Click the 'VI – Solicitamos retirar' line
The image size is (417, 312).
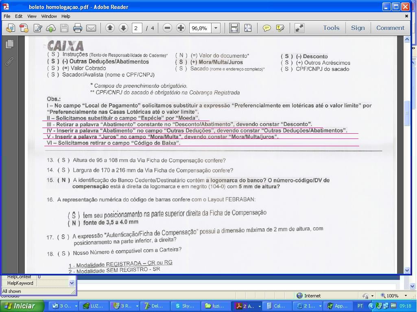pos(114,143)
